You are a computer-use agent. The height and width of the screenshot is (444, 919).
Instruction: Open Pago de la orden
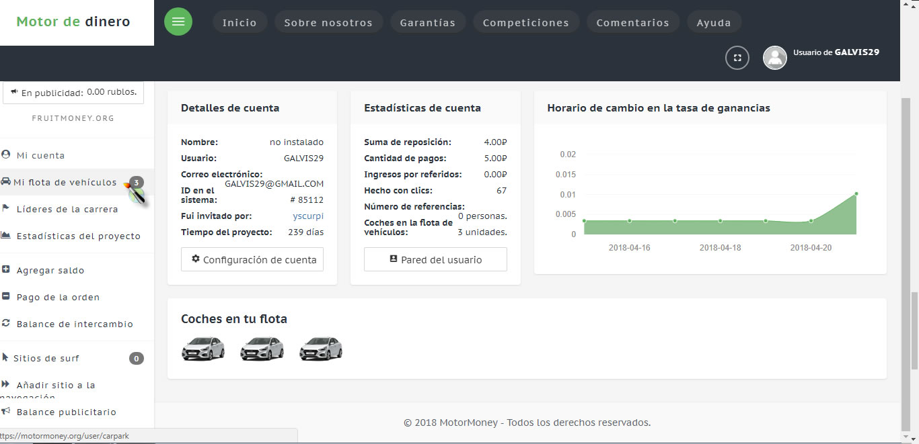[x=58, y=297]
